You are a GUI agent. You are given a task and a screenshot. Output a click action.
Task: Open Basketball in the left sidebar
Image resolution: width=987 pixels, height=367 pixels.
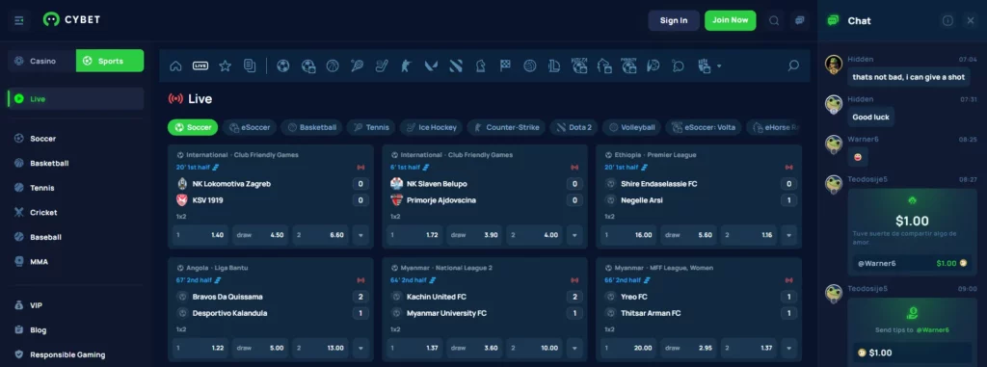(76, 163)
